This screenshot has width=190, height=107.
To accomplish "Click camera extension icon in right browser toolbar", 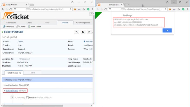I will pyautogui.click(x=179, y=9).
